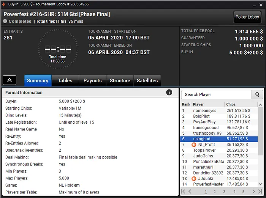Select highlighted player usinghud row
This screenshot has width=266, height=198.
tap(219, 139)
